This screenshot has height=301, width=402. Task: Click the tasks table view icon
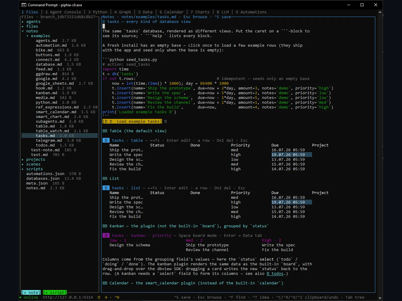[106, 140]
